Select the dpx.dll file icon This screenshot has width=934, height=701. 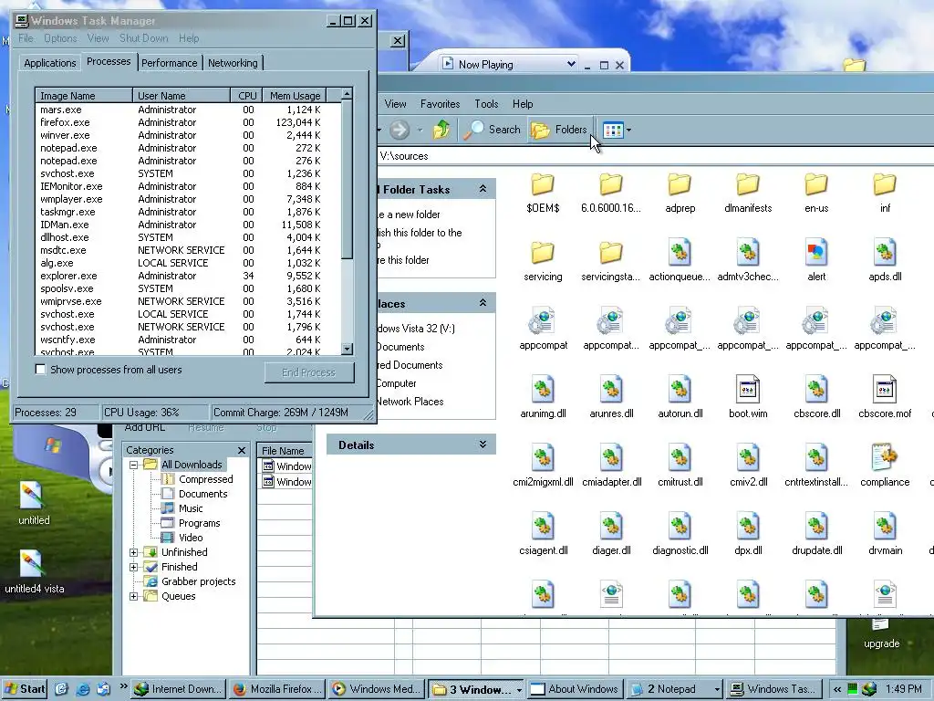(x=748, y=527)
